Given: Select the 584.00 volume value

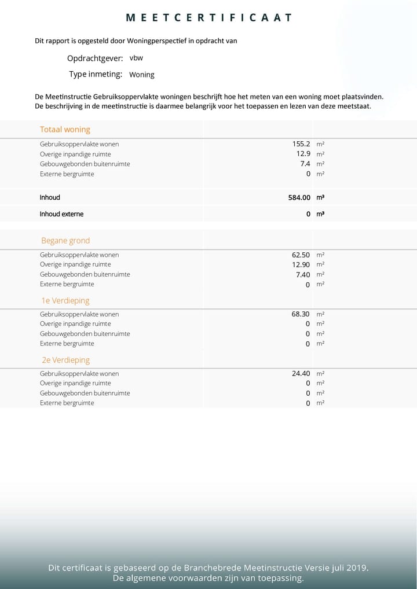Looking at the screenshot, I should click(x=299, y=197).
